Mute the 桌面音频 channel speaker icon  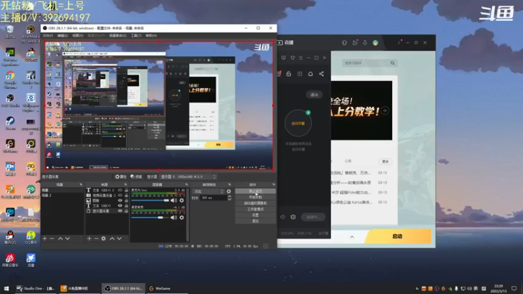coord(173,218)
